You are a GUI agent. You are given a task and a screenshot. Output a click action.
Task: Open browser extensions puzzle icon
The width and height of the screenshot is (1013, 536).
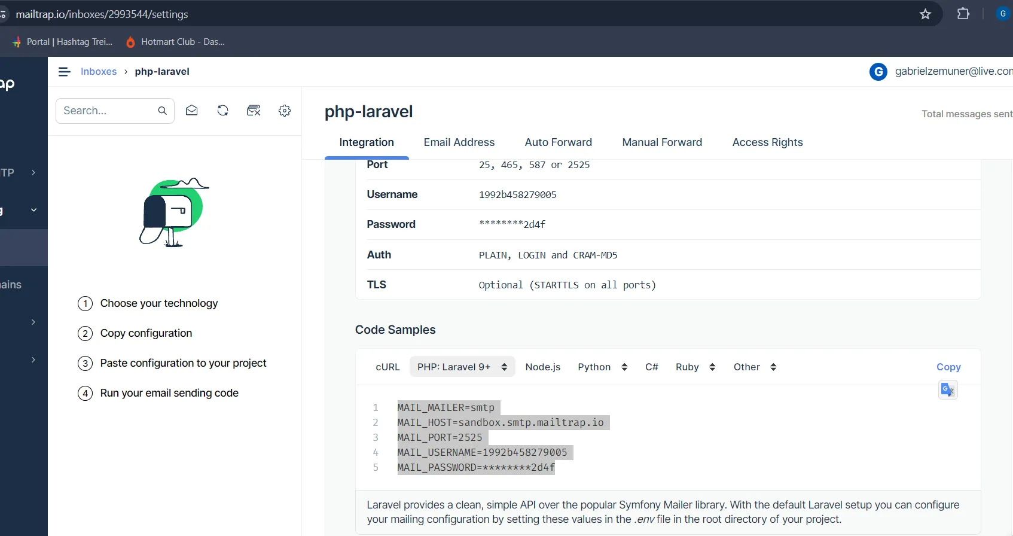(963, 14)
